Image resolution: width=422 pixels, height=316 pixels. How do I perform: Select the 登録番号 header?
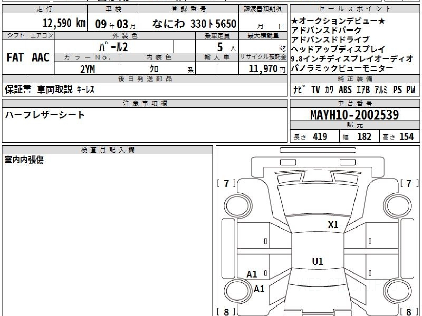189,9
